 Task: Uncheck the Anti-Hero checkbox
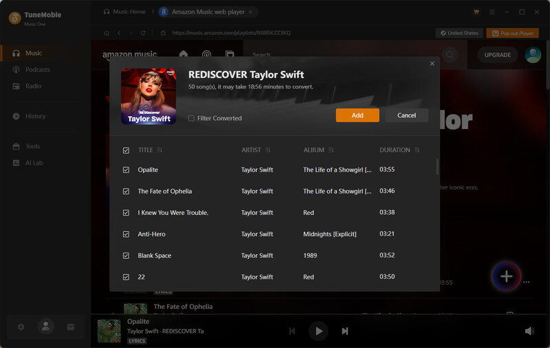pyautogui.click(x=126, y=234)
